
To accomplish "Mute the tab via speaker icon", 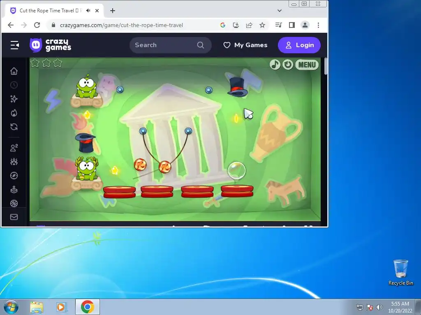I will pyautogui.click(x=88, y=10).
